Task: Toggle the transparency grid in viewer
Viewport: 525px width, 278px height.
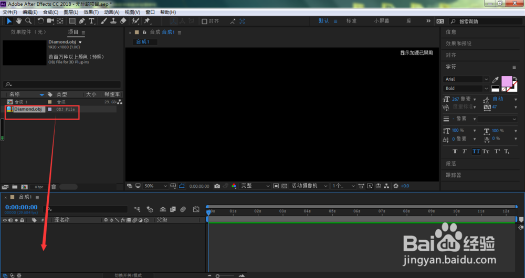Action: 284,186
